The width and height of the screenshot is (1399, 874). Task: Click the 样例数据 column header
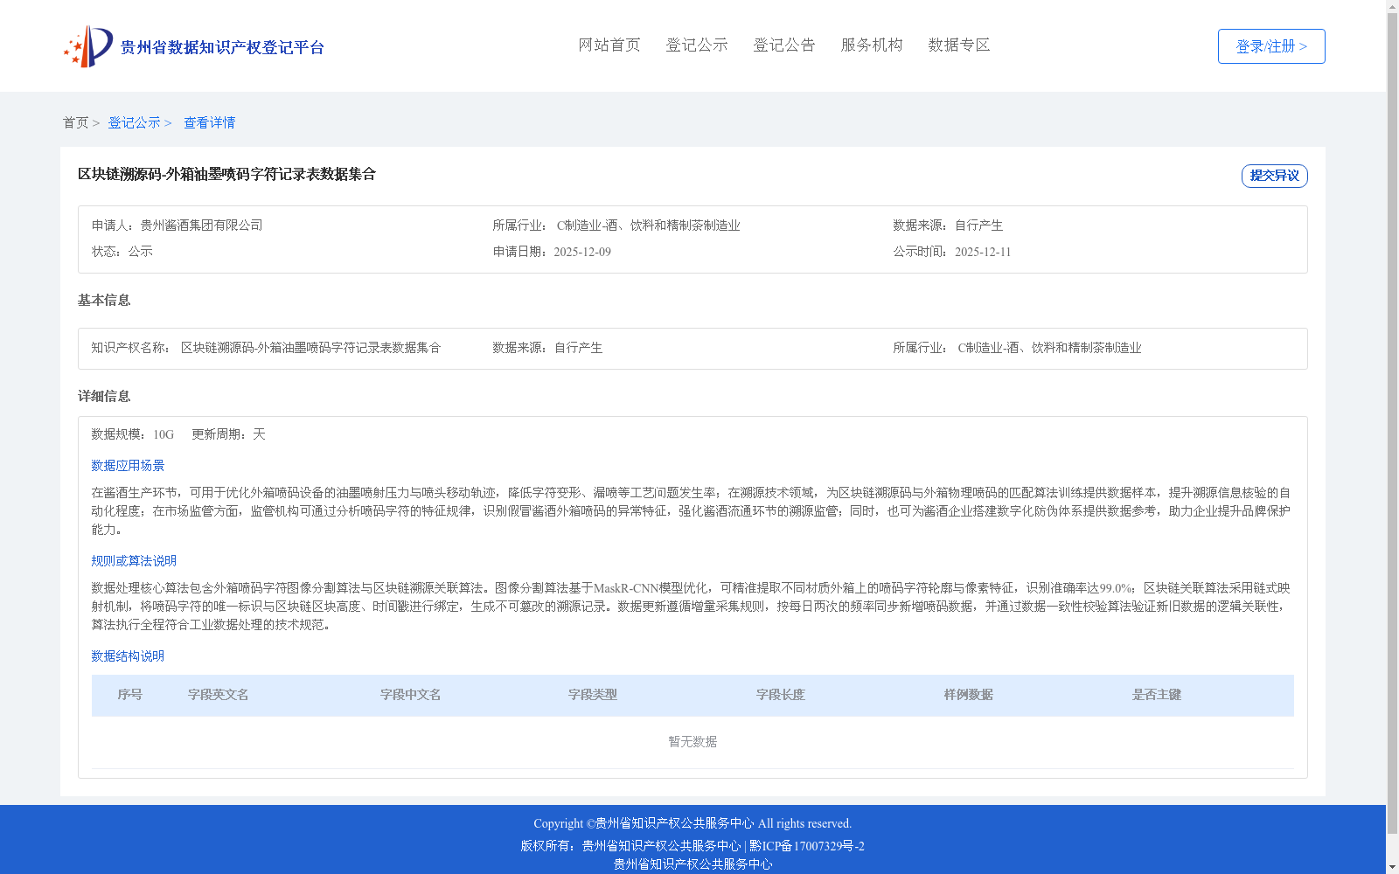(969, 695)
